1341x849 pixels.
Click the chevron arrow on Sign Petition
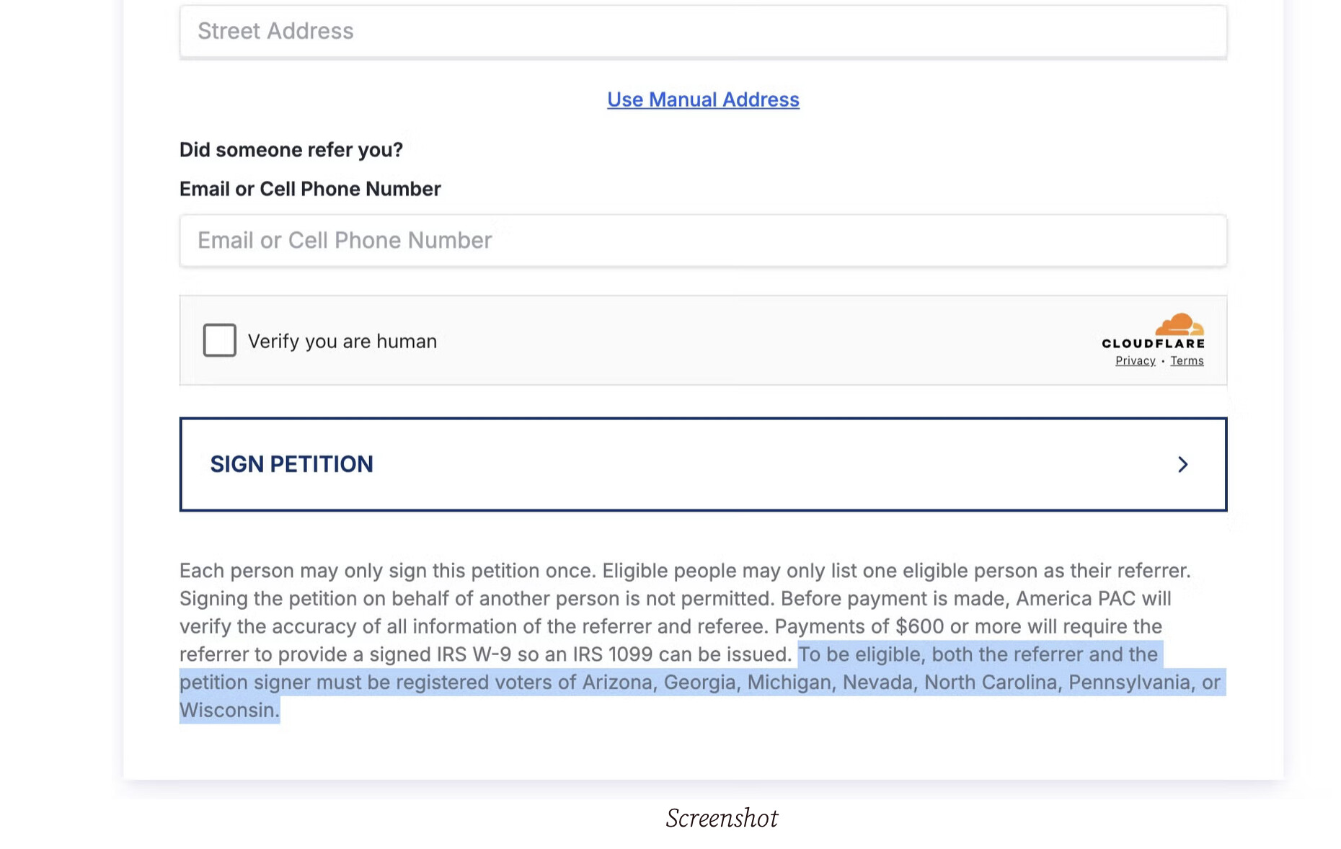(x=1182, y=464)
